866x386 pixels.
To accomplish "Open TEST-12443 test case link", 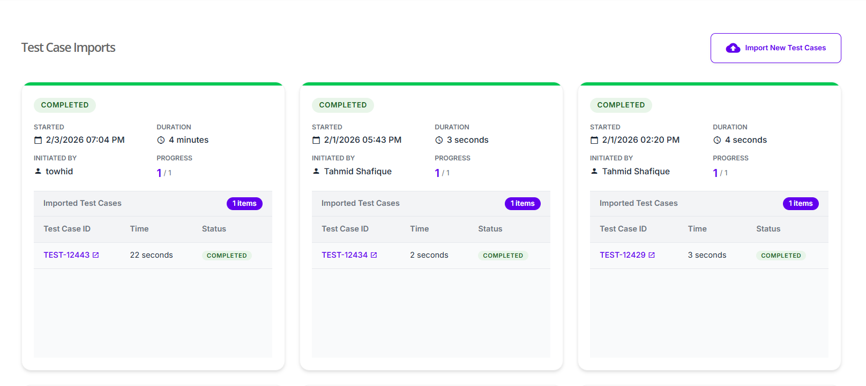I will coord(66,255).
